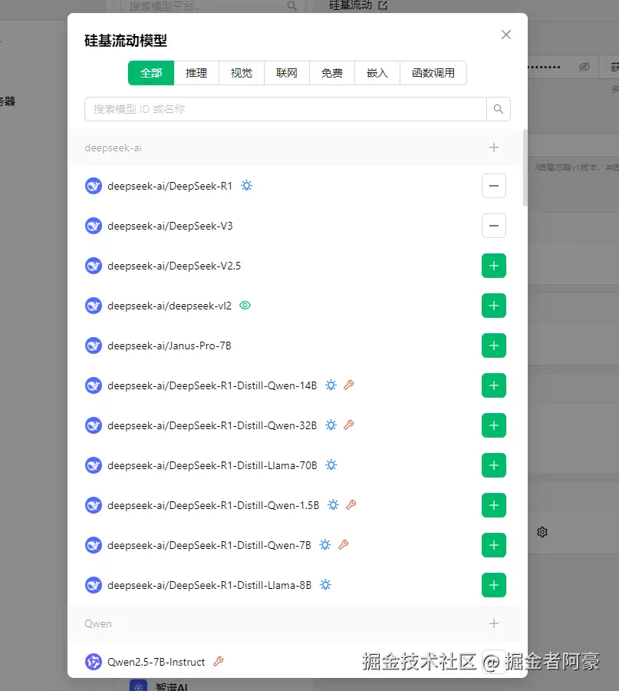Switch to the 推理 tab

(196, 73)
